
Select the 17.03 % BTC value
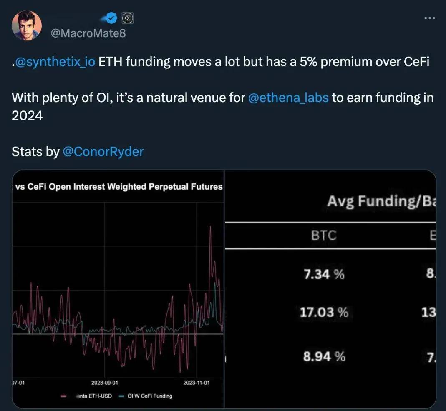[324, 312]
